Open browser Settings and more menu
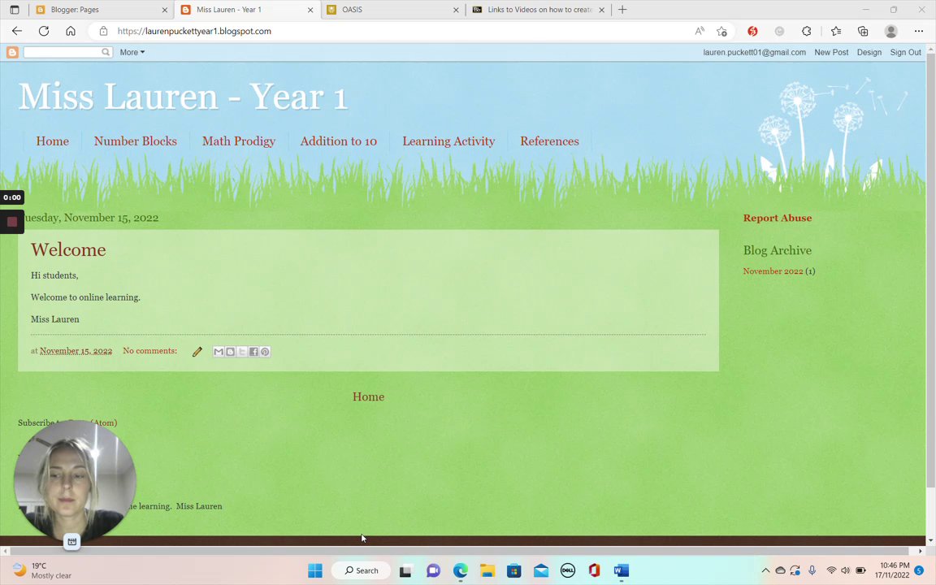The height and width of the screenshot is (585, 936). [x=919, y=31]
